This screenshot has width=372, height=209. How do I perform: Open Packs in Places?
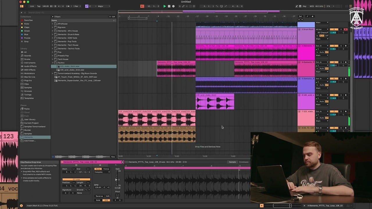point(27,109)
